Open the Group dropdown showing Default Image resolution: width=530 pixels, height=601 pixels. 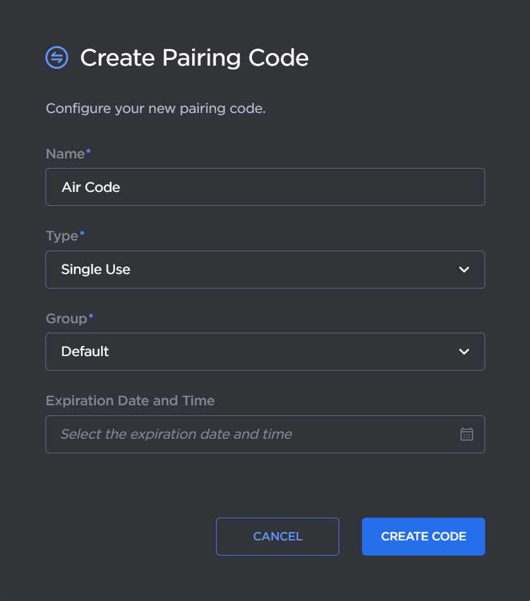coord(265,352)
